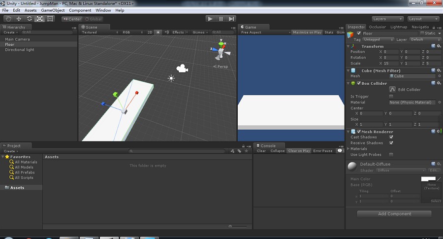Select the Hand tool
Screen dimensions: 443x239
tap(8, 19)
